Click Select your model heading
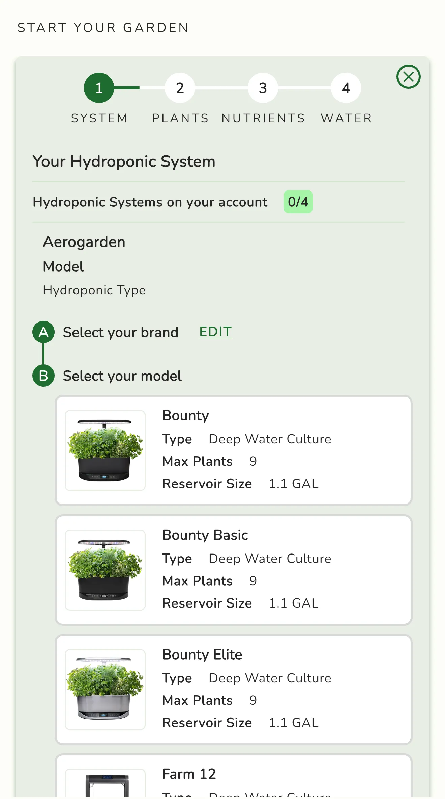445x799 pixels. click(x=122, y=376)
